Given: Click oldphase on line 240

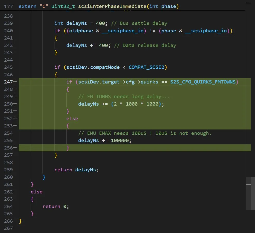Looking at the screenshot, I should pyautogui.click(x=81, y=31).
